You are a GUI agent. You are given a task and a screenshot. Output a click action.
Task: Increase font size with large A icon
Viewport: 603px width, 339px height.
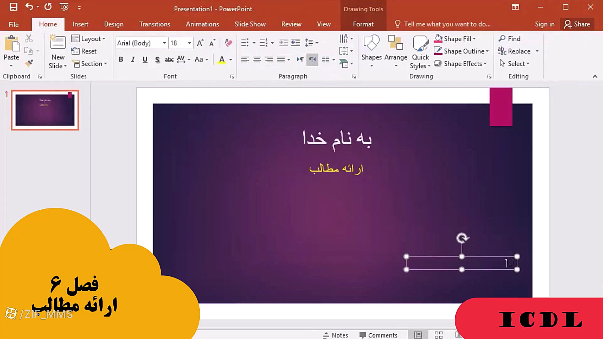(200, 43)
